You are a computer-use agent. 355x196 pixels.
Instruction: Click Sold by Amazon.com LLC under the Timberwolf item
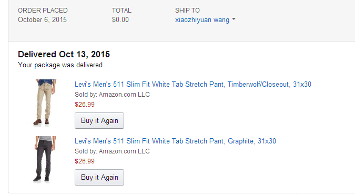113,95
